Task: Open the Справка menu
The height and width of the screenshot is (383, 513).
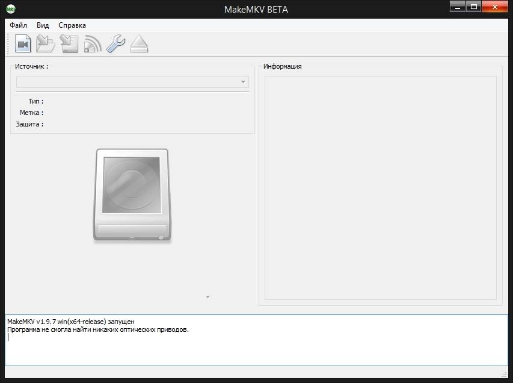Action: [72, 25]
